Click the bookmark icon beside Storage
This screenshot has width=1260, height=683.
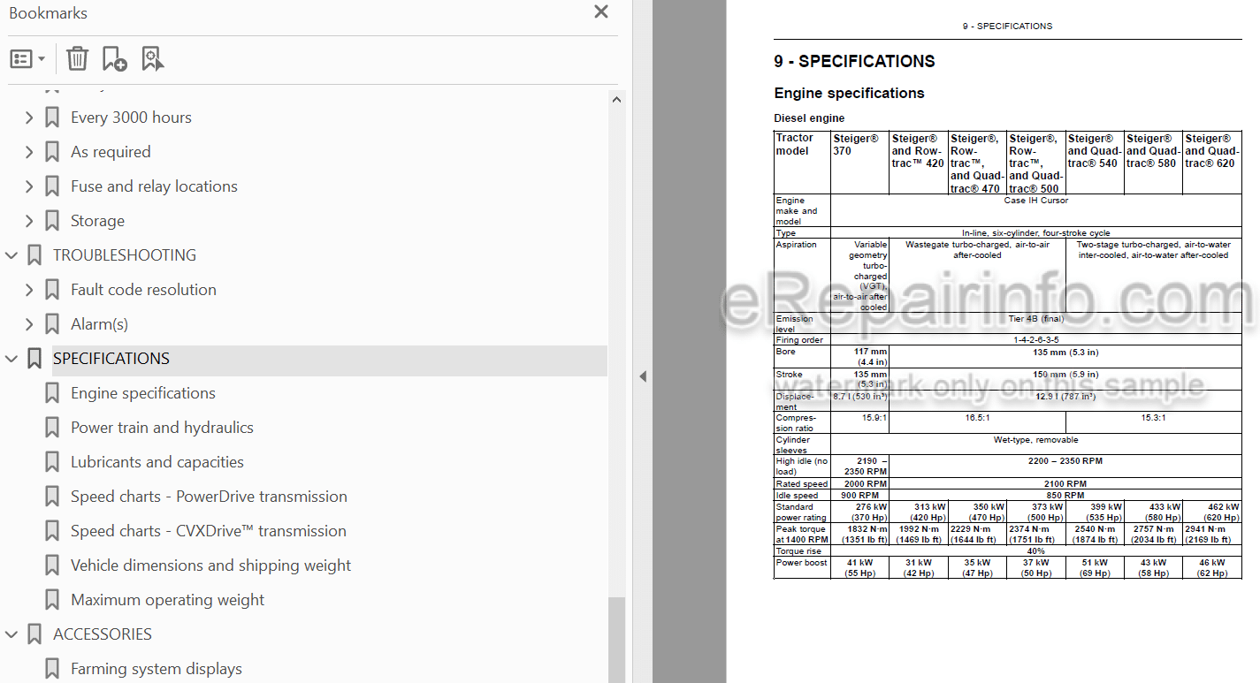tap(52, 221)
